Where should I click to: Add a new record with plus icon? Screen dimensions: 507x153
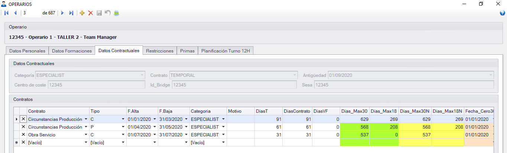coord(82,13)
